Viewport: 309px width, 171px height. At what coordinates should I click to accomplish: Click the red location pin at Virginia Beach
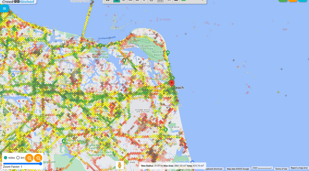tap(171, 83)
